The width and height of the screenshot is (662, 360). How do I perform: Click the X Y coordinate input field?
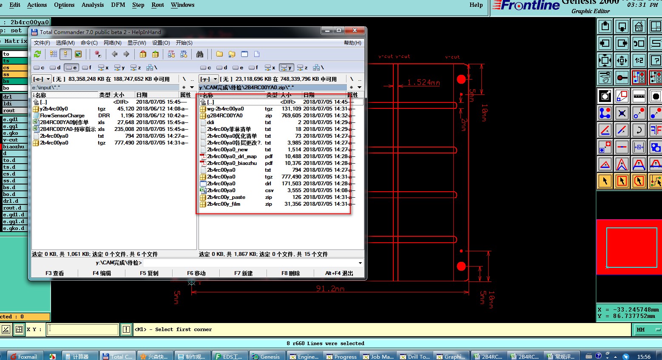click(82, 329)
